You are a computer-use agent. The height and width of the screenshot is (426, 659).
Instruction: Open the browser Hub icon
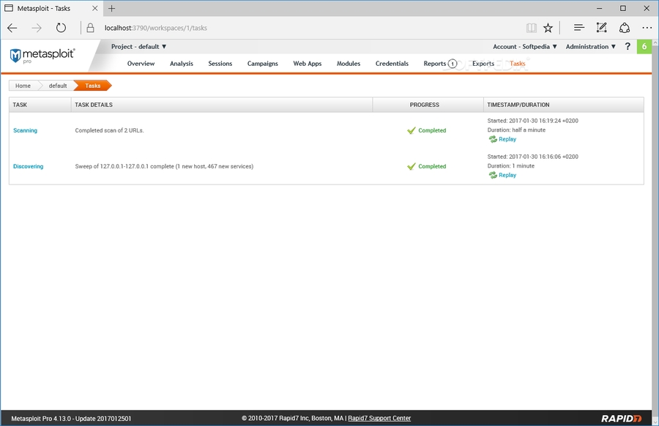click(578, 28)
